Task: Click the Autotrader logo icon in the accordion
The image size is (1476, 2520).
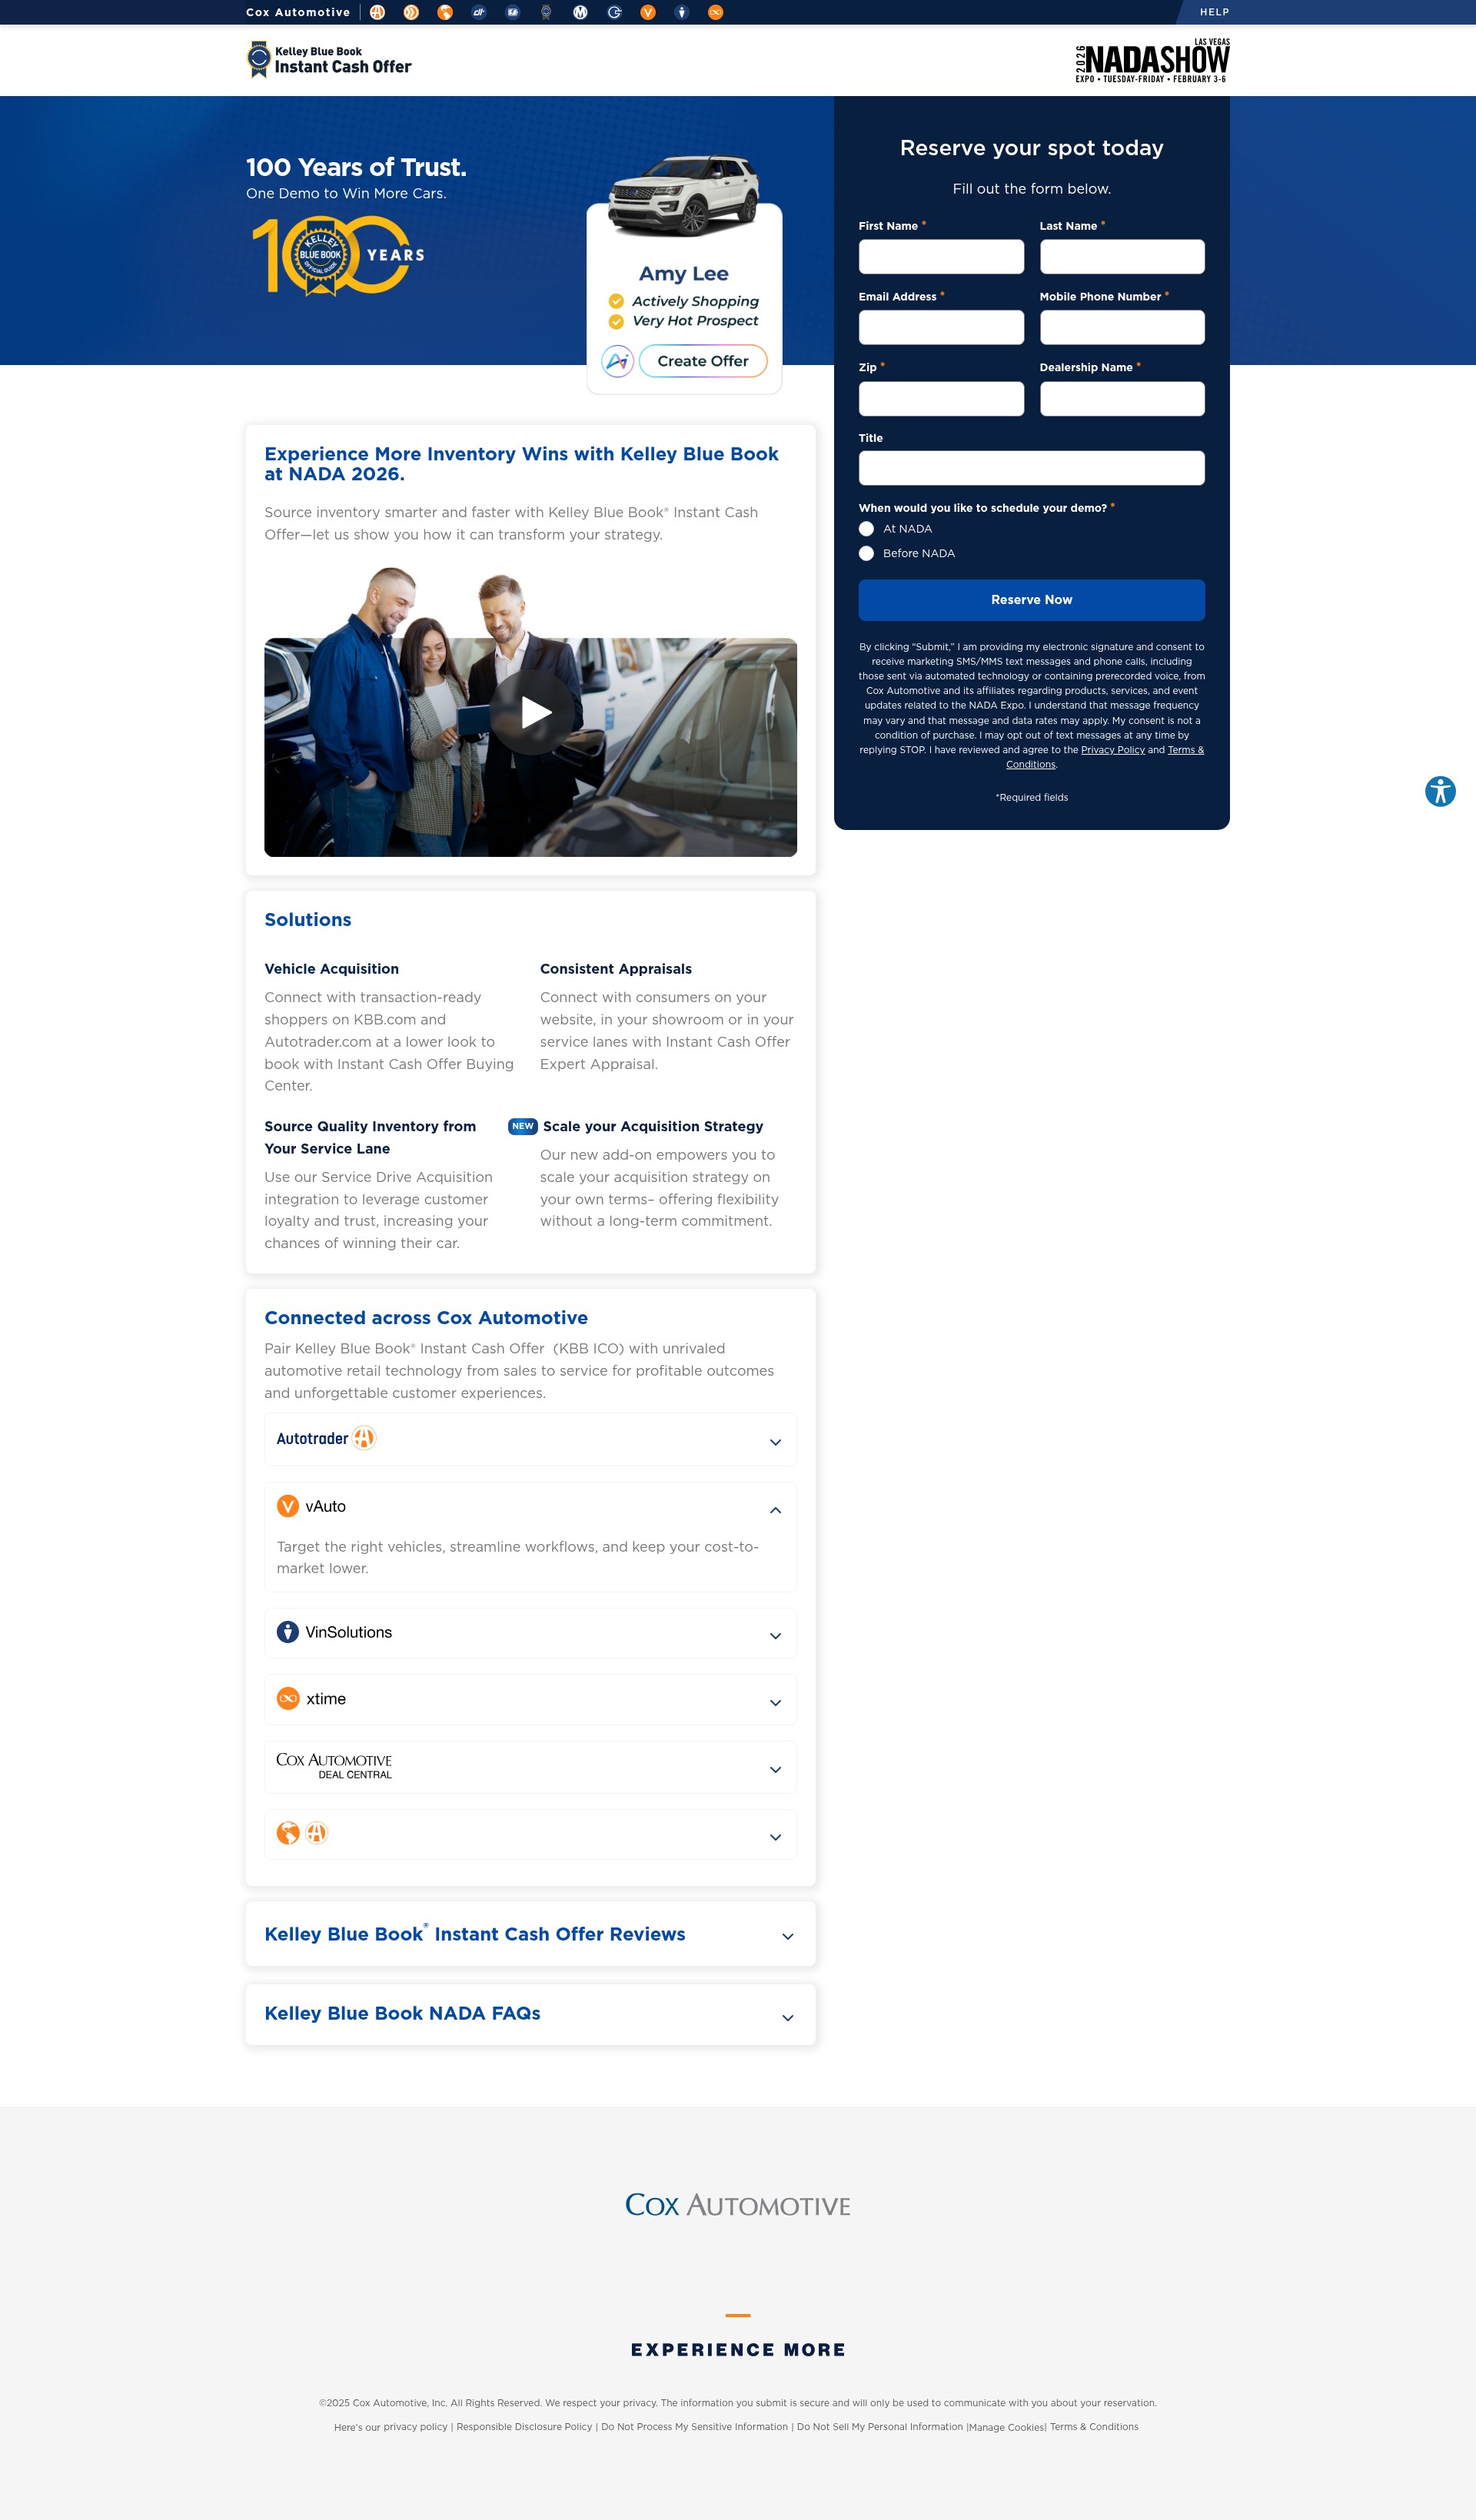Action: click(x=364, y=1438)
